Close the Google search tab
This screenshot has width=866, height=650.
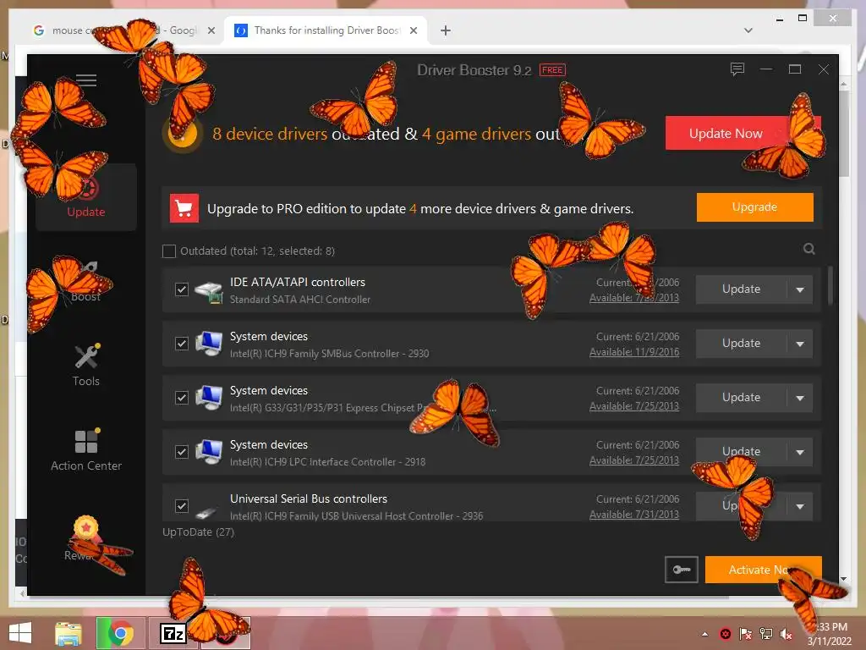[x=211, y=30]
